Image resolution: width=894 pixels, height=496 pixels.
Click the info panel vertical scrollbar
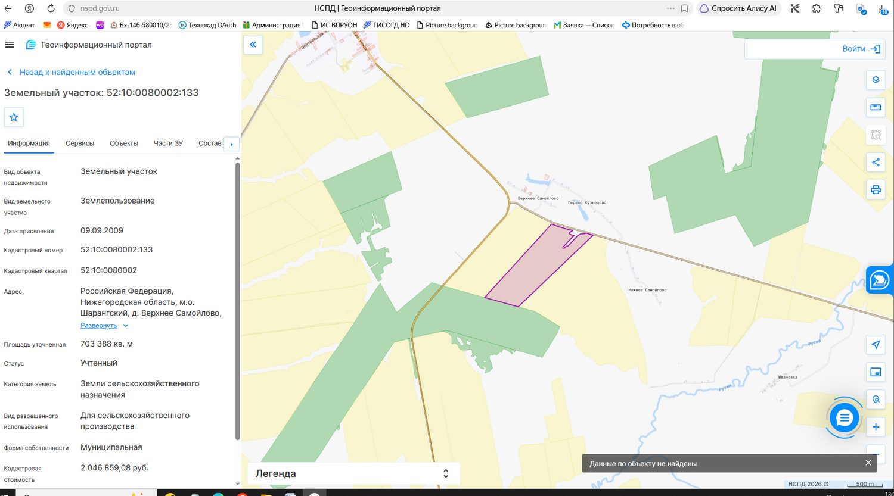(x=237, y=301)
